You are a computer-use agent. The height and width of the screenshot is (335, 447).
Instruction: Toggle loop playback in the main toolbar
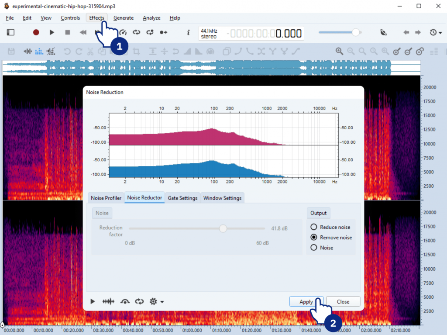click(137, 32)
